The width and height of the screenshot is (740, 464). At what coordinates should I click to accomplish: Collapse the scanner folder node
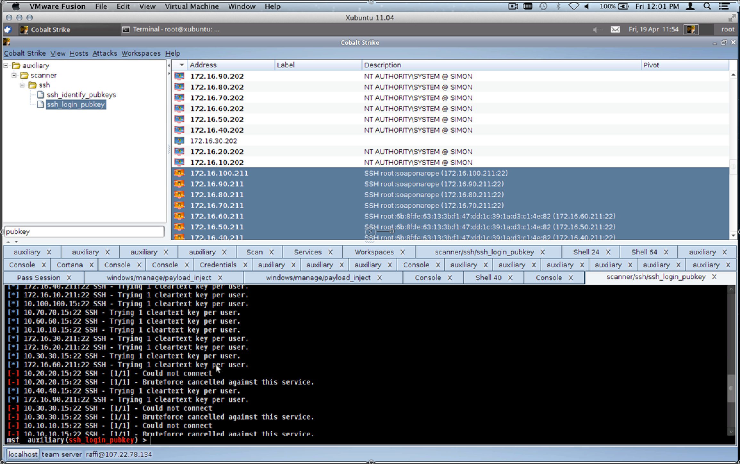(14, 75)
